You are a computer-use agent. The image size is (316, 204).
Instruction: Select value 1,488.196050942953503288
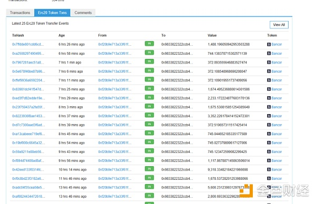click(229, 44)
